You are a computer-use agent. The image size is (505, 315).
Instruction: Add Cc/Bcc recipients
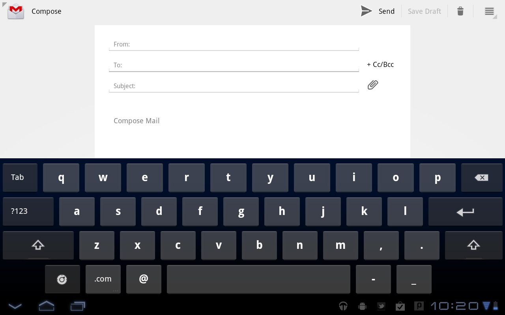click(x=380, y=65)
